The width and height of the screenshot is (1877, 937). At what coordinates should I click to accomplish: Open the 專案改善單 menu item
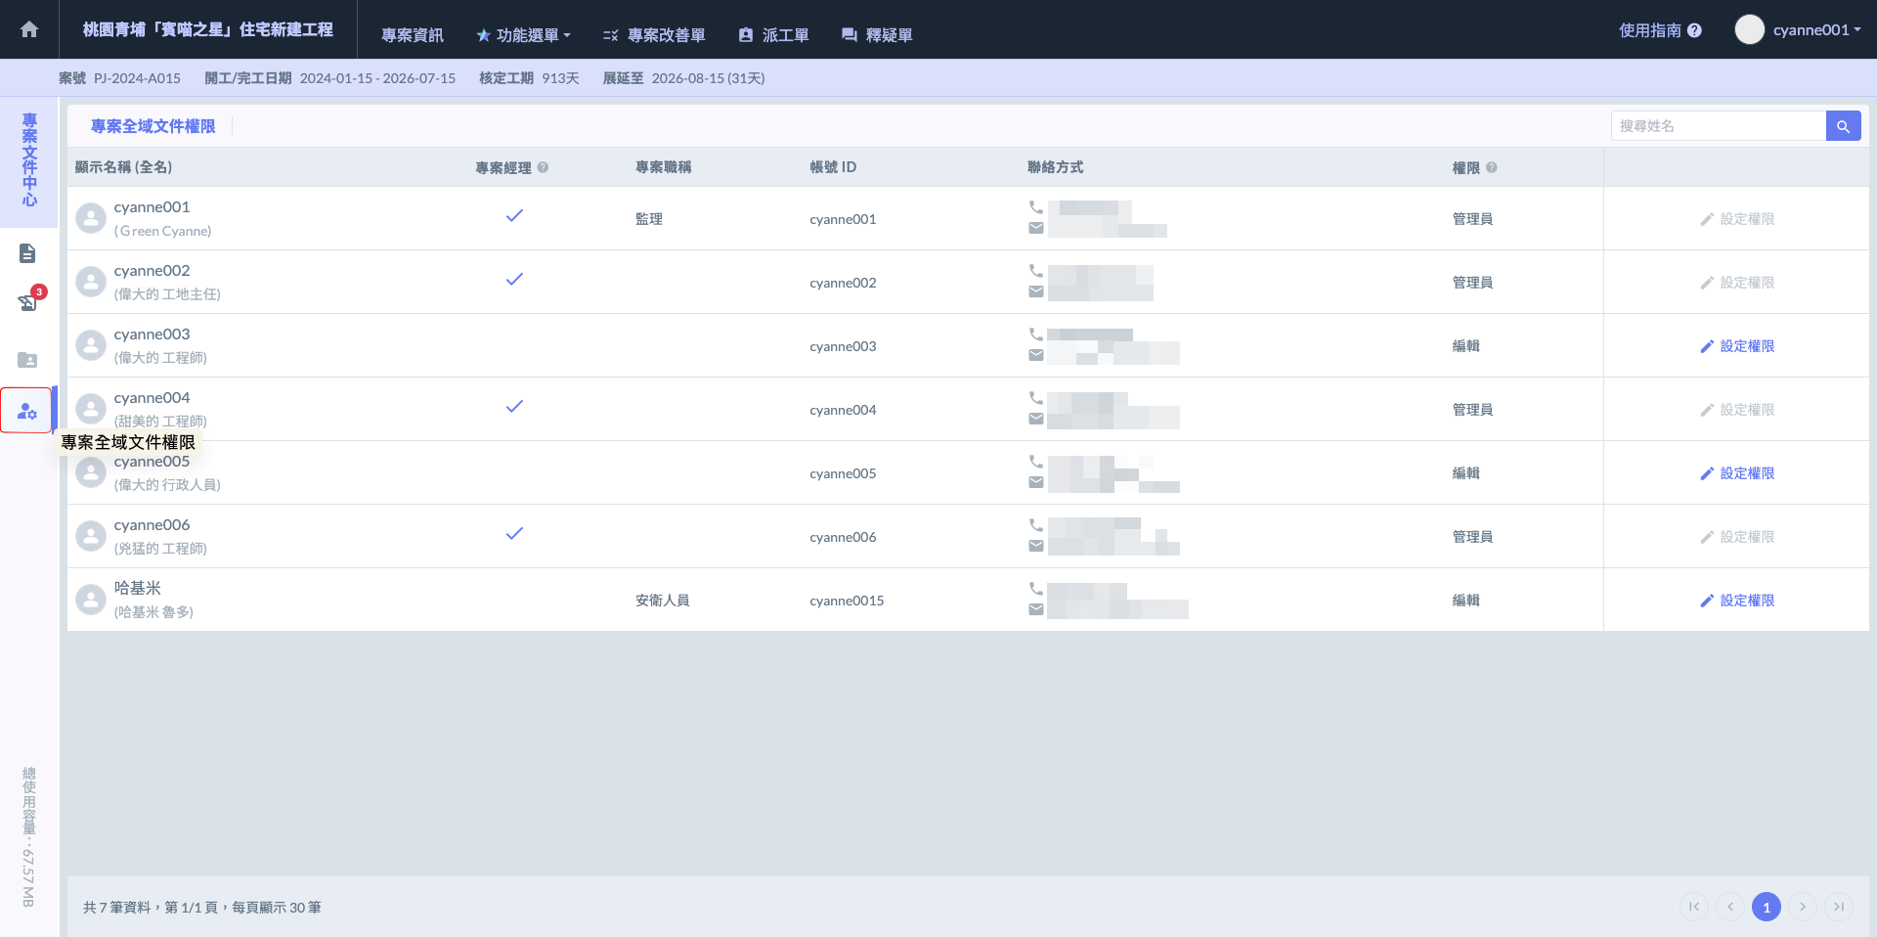tap(654, 35)
